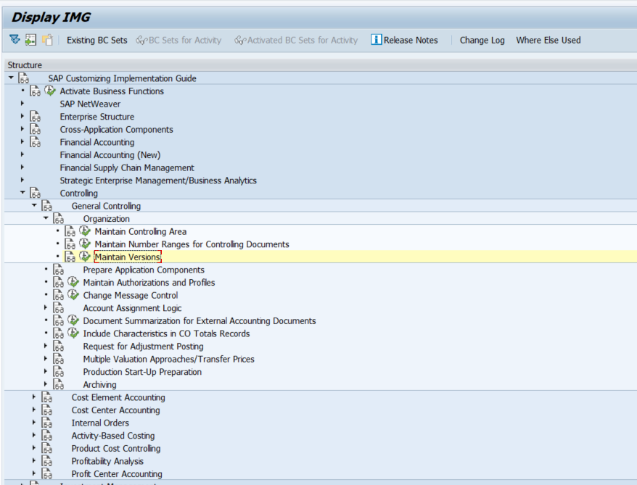Open Release Notes text button
Screen dimensions: 637x485
pyautogui.click(x=411, y=40)
